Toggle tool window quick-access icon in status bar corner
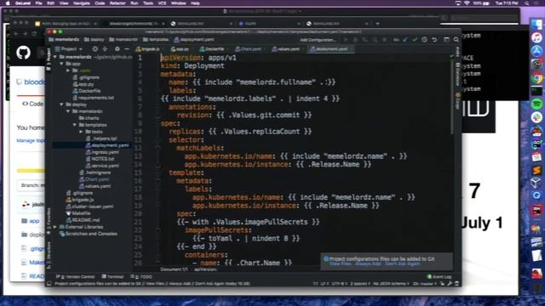This screenshot has height=306, width=545. pyautogui.click(x=49, y=283)
